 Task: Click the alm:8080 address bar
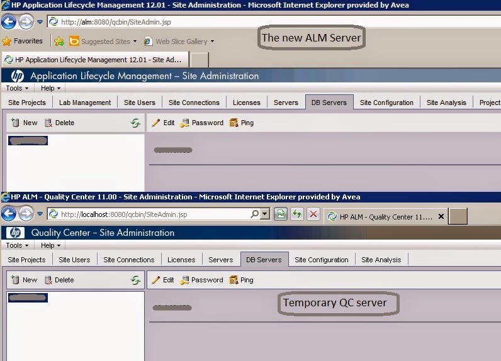coord(274,22)
